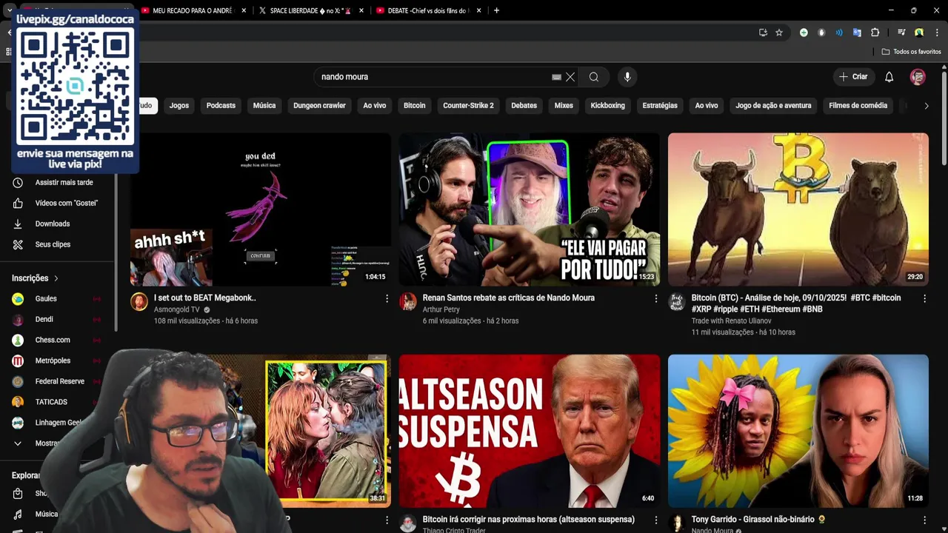This screenshot has height=533, width=948.
Task: Open the ALTSEASON SUSPENSA video thumbnail
Action: point(530,431)
